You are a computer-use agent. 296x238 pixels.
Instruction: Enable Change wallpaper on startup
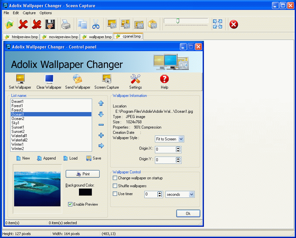(115, 178)
